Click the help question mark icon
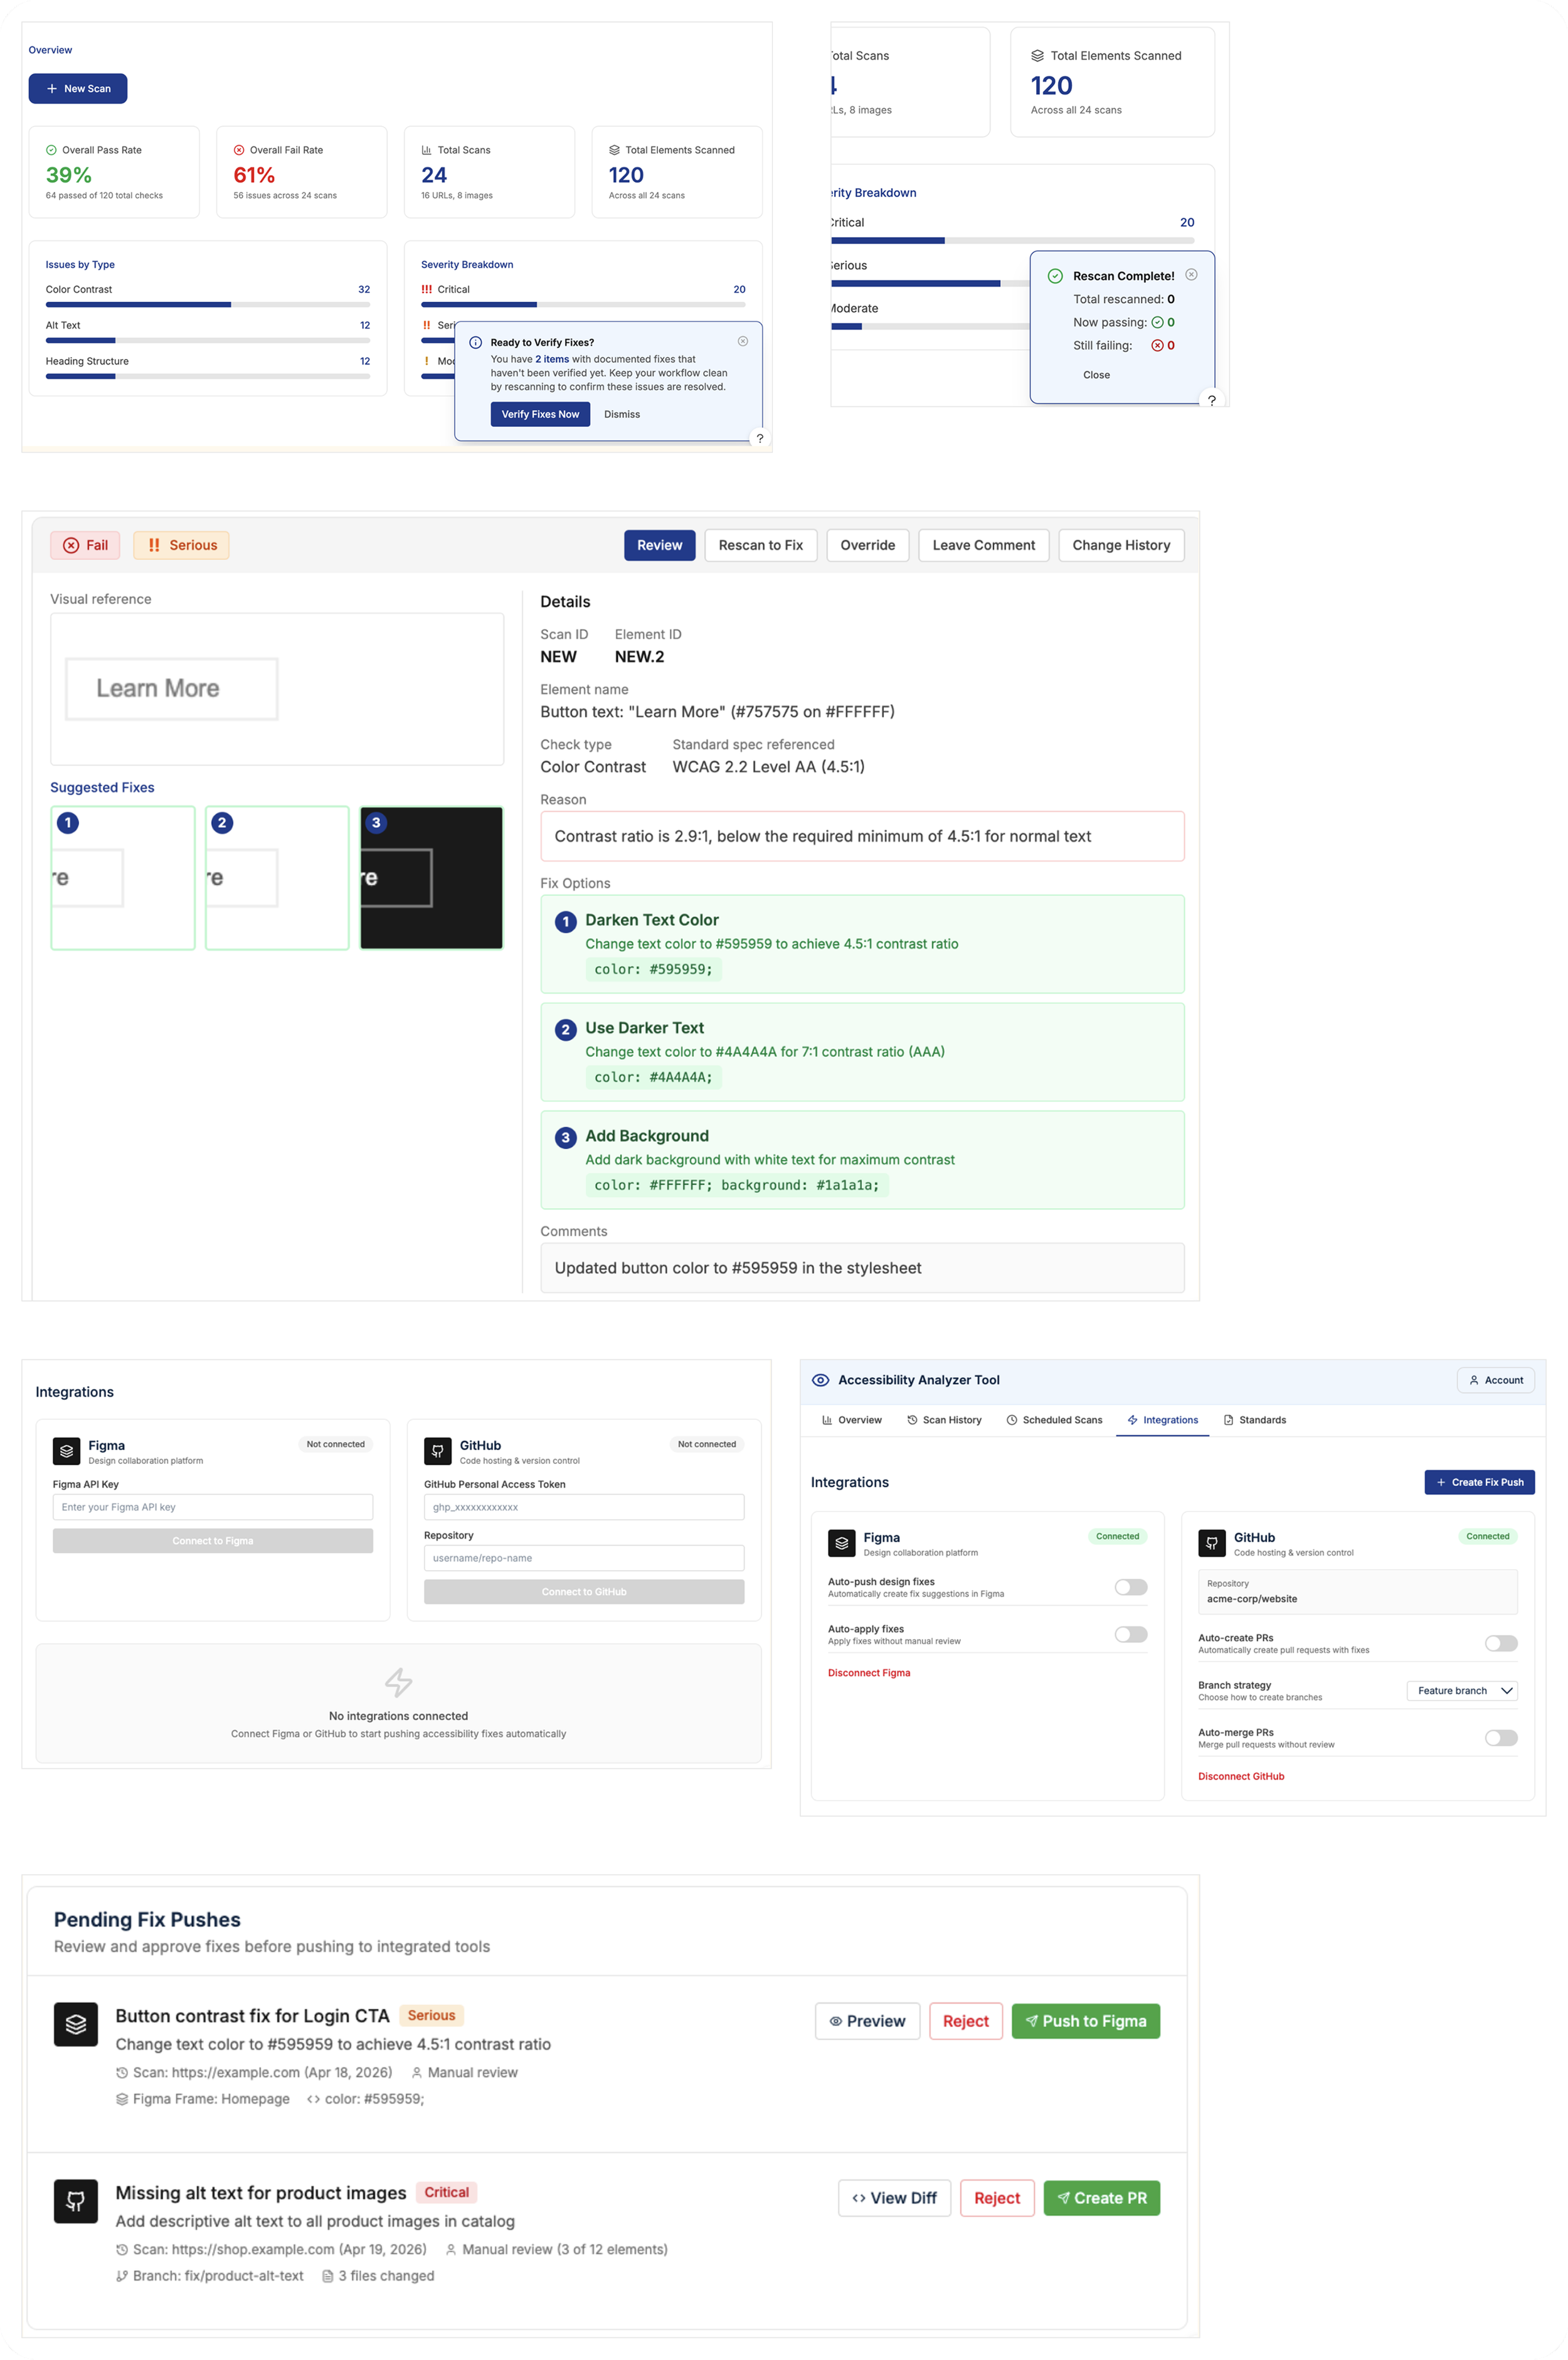Image resolution: width=1568 pixels, height=2360 pixels. 759,438
